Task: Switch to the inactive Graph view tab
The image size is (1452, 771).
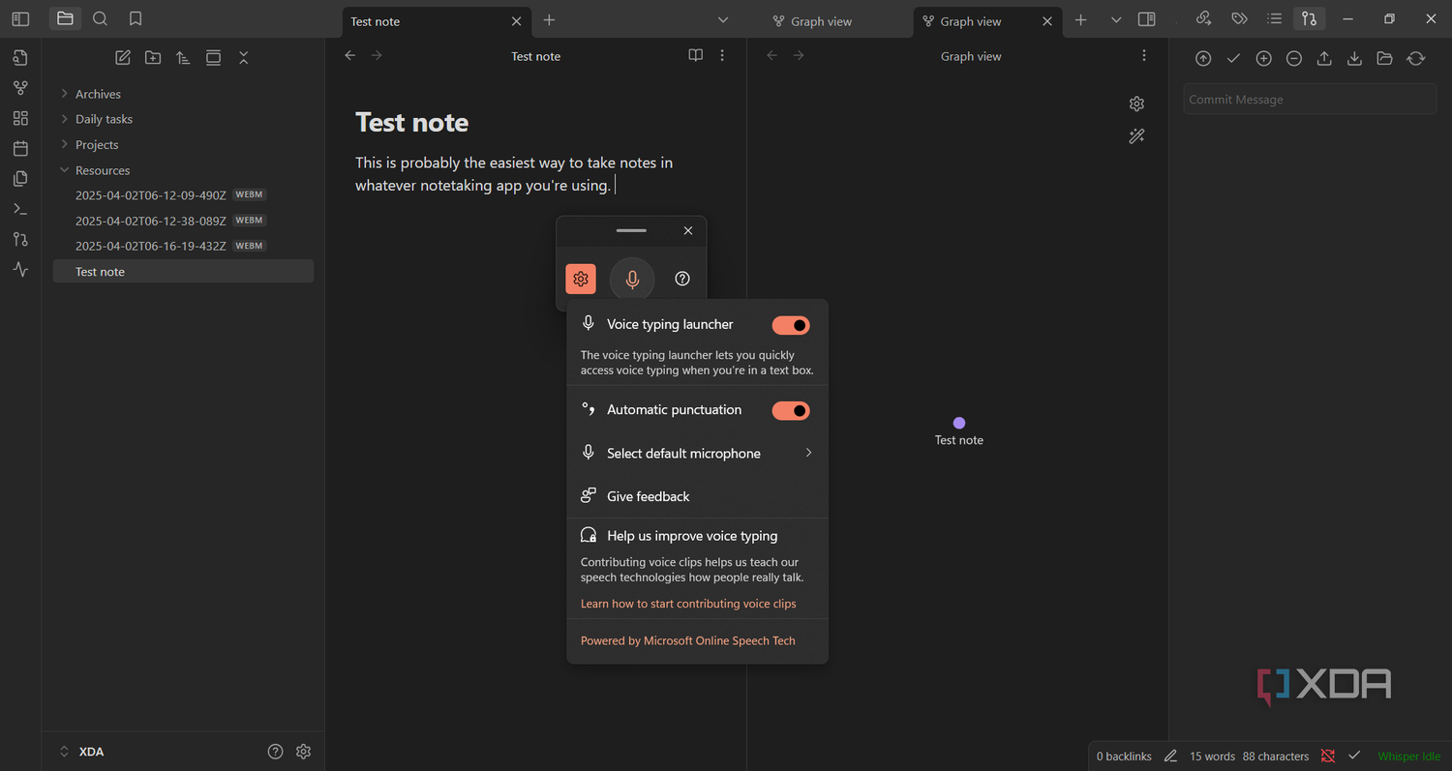Action: (x=820, y=21)
